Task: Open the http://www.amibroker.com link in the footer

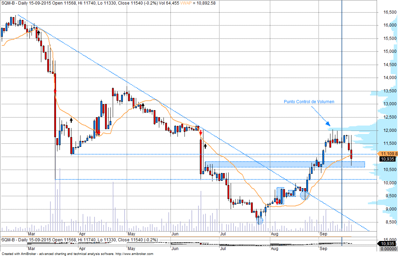Action: tap(134, 254)
